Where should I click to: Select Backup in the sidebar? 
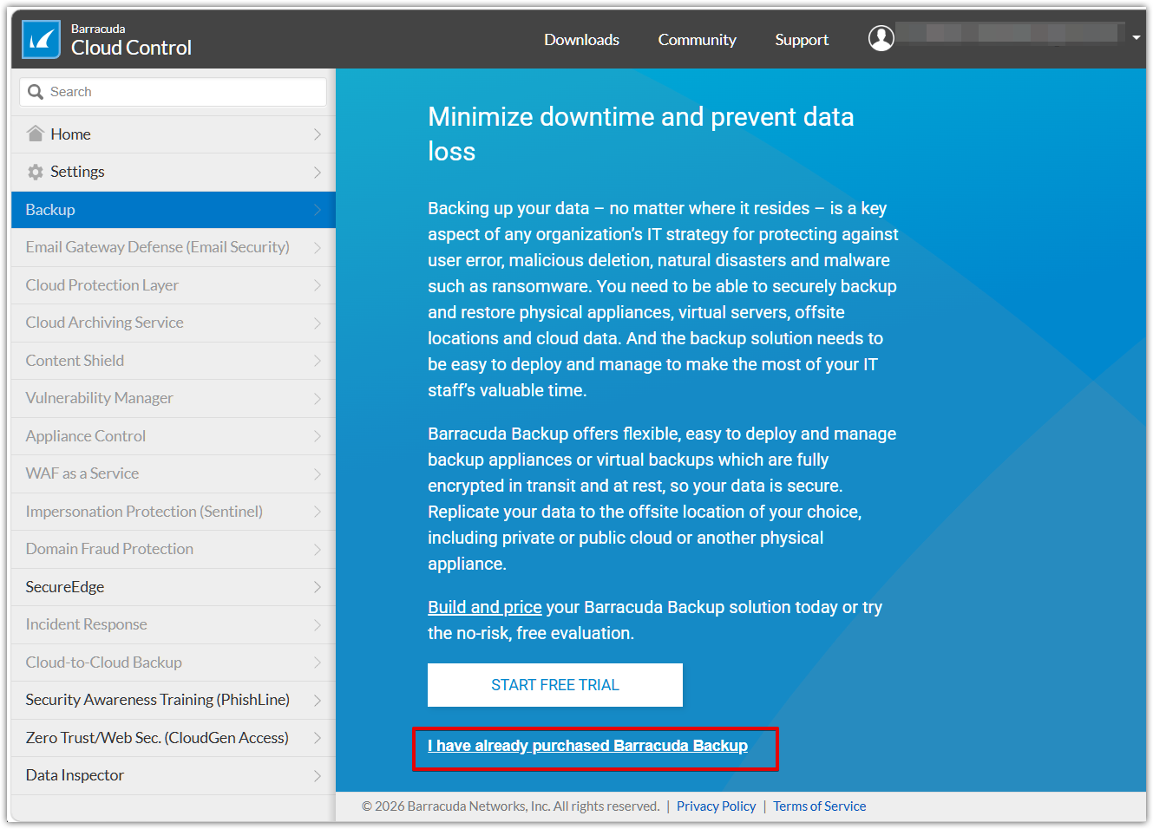point(174,210)
